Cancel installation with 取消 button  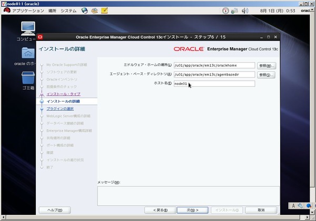[x=261, y=210]
